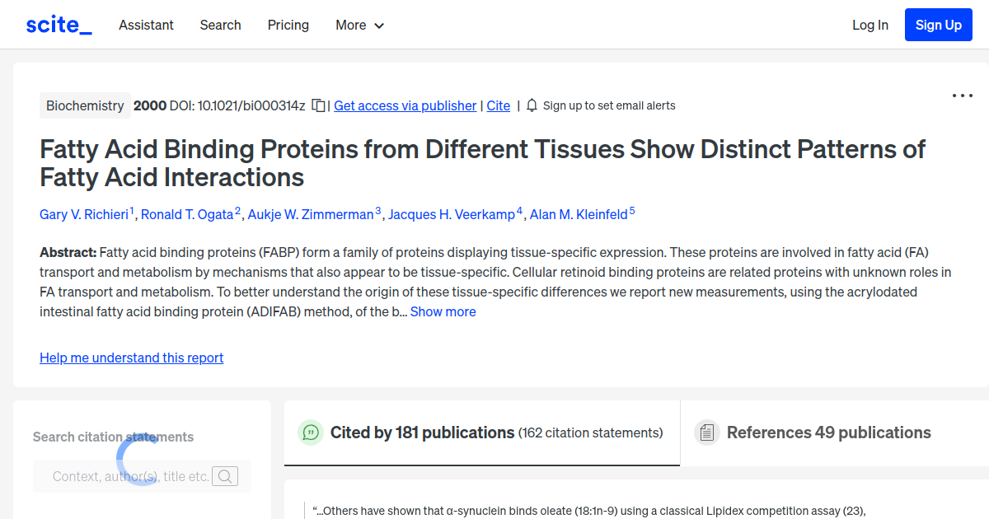Screen dimensions: 989x519
Task: Switch to the References 49 publications tab
Action: pos(829,432)
